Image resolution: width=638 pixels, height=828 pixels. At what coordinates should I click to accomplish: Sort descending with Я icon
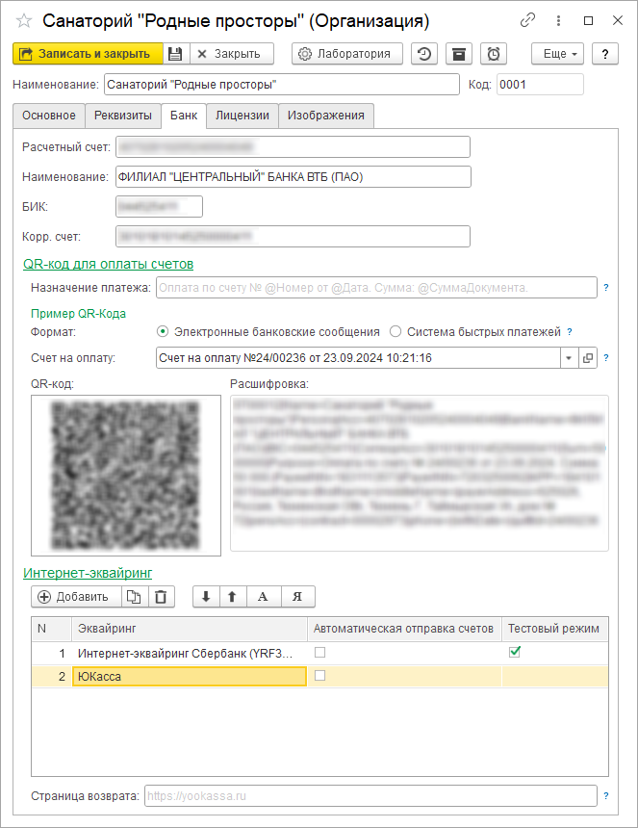297,597
